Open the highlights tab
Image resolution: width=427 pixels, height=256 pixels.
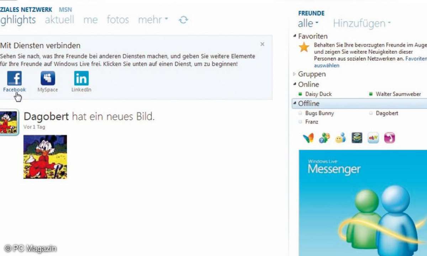[18, 20]
